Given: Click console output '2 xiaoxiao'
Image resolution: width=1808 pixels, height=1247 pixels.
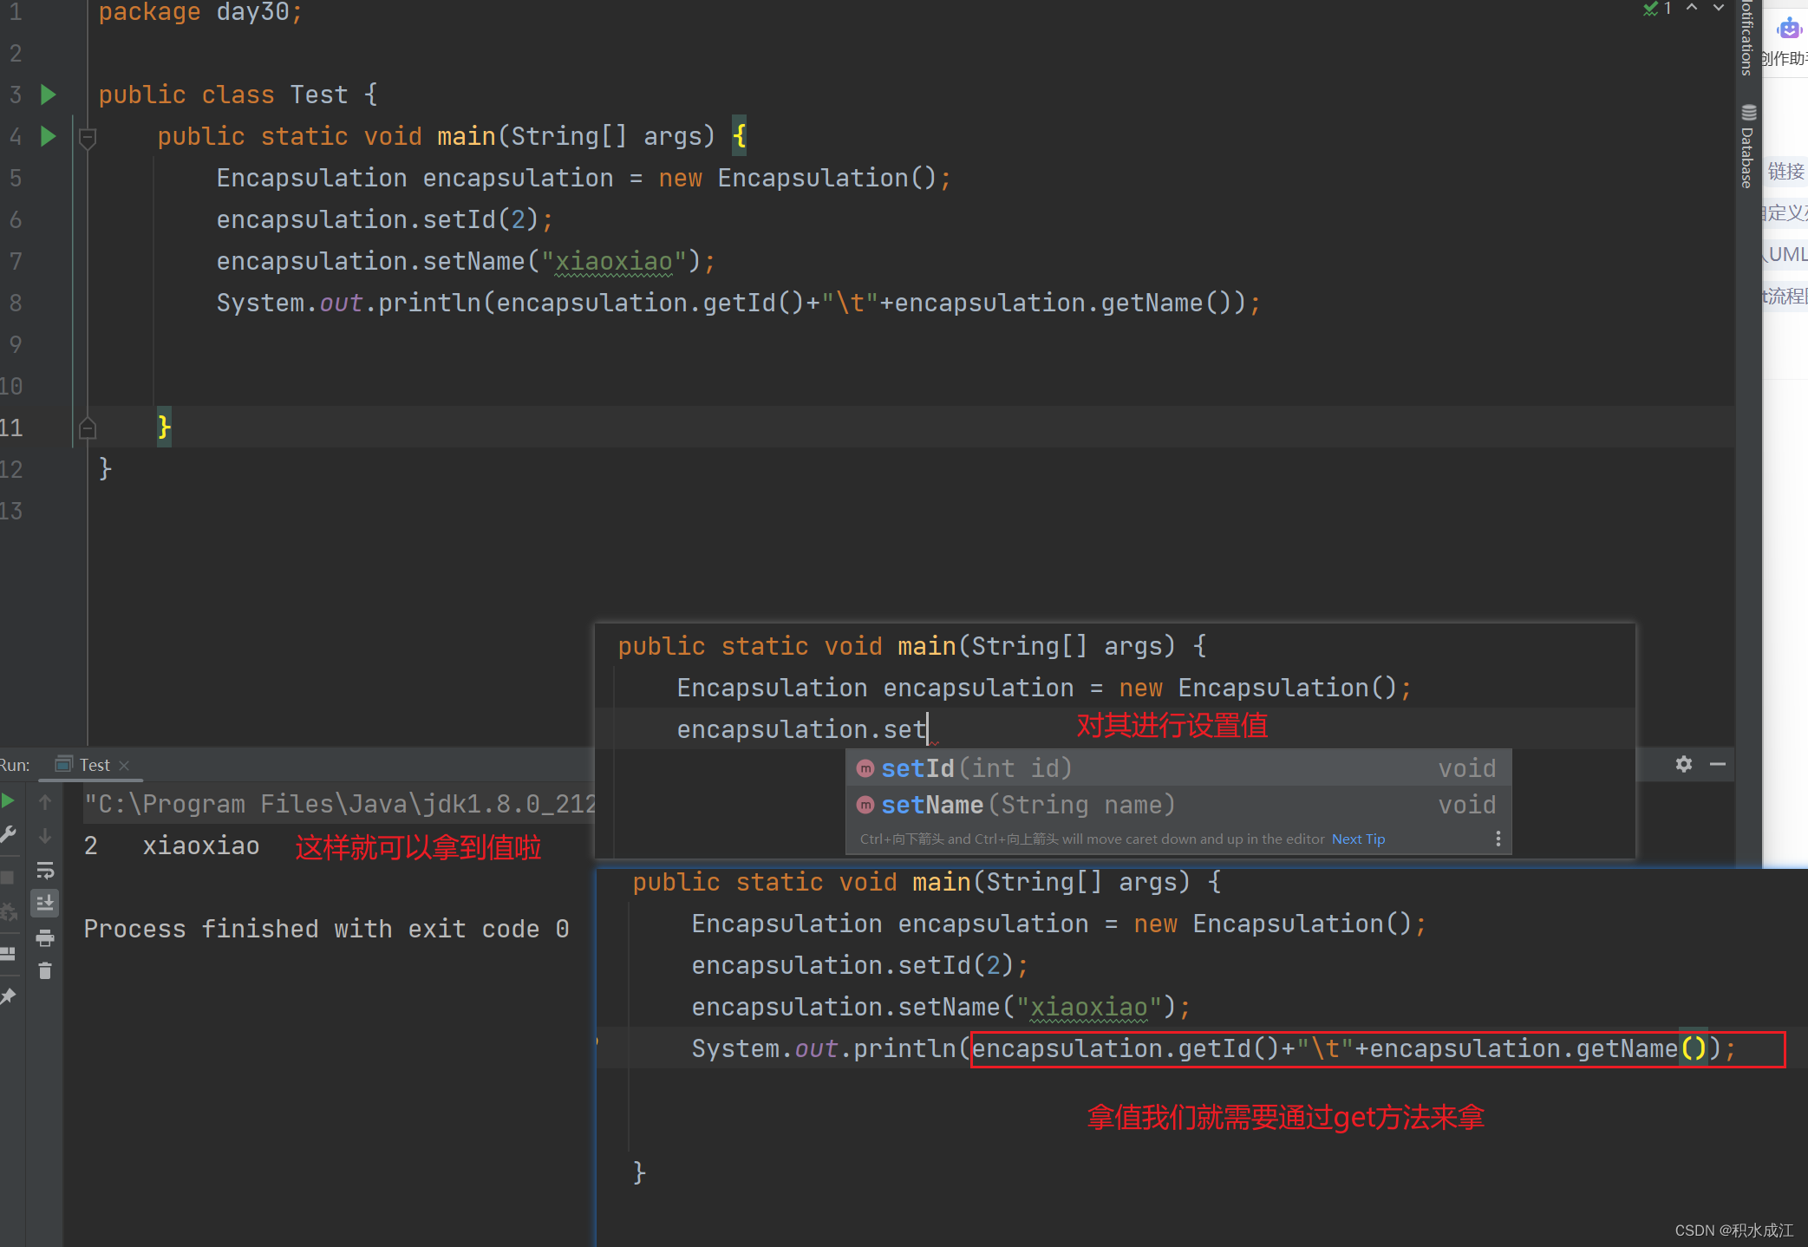Looking at the screenshot, I should (172, 845).
